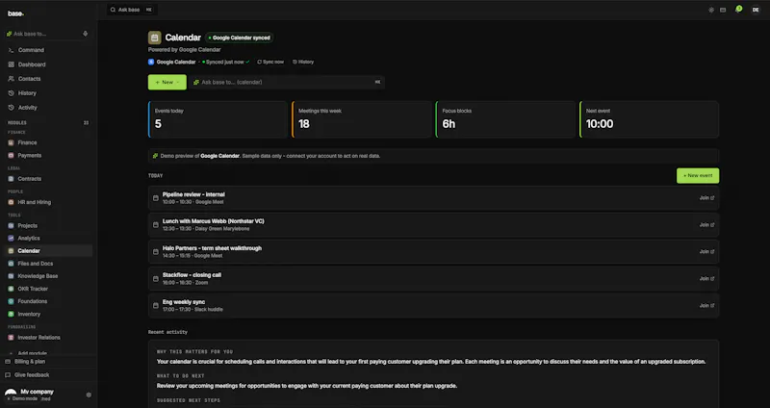770x408 pixels.
Task: Toggle the theme sun icon
Action: point(711,10)
